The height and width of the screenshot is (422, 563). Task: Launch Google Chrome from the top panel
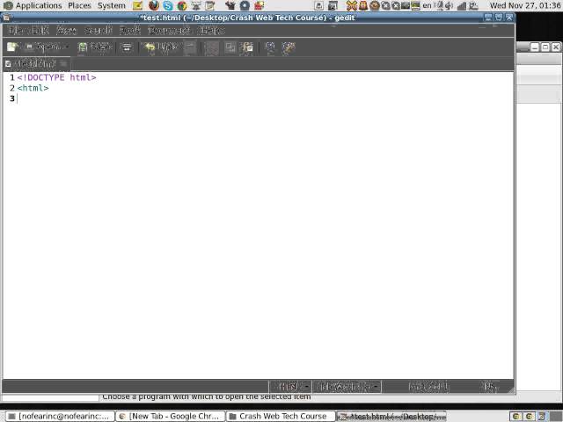tap(182, 5)
